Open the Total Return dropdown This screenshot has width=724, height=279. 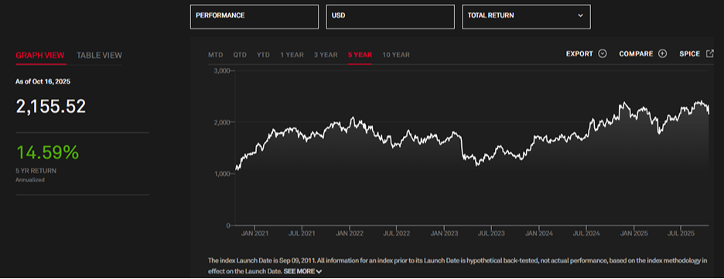point(527,16)
